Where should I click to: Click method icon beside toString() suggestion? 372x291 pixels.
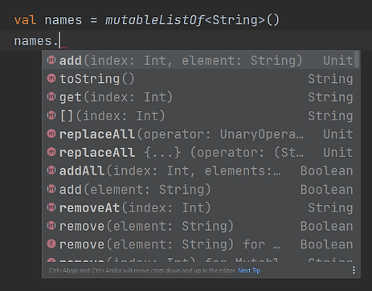pyautogui.click(x=51, y=79)
